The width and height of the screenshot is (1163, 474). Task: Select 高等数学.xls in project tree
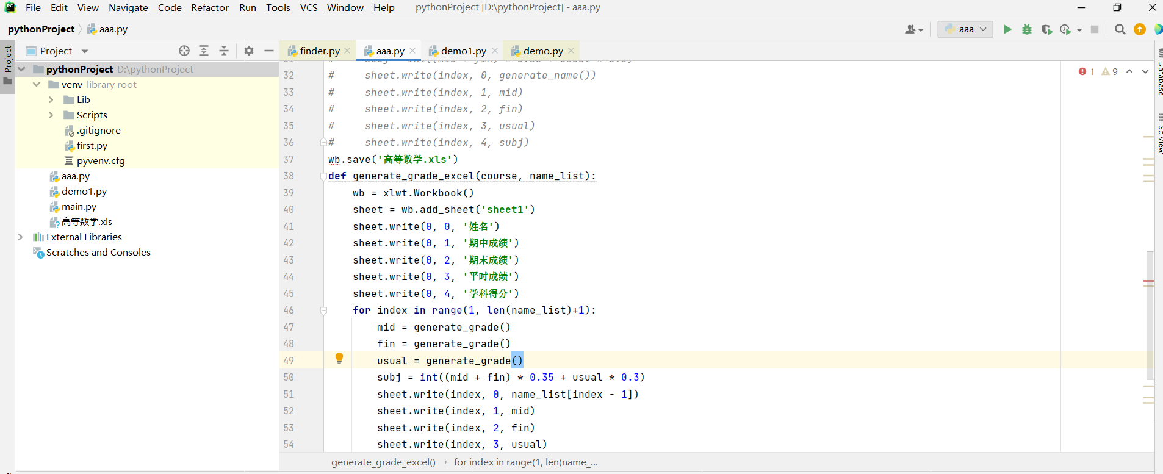click(87, 221)
